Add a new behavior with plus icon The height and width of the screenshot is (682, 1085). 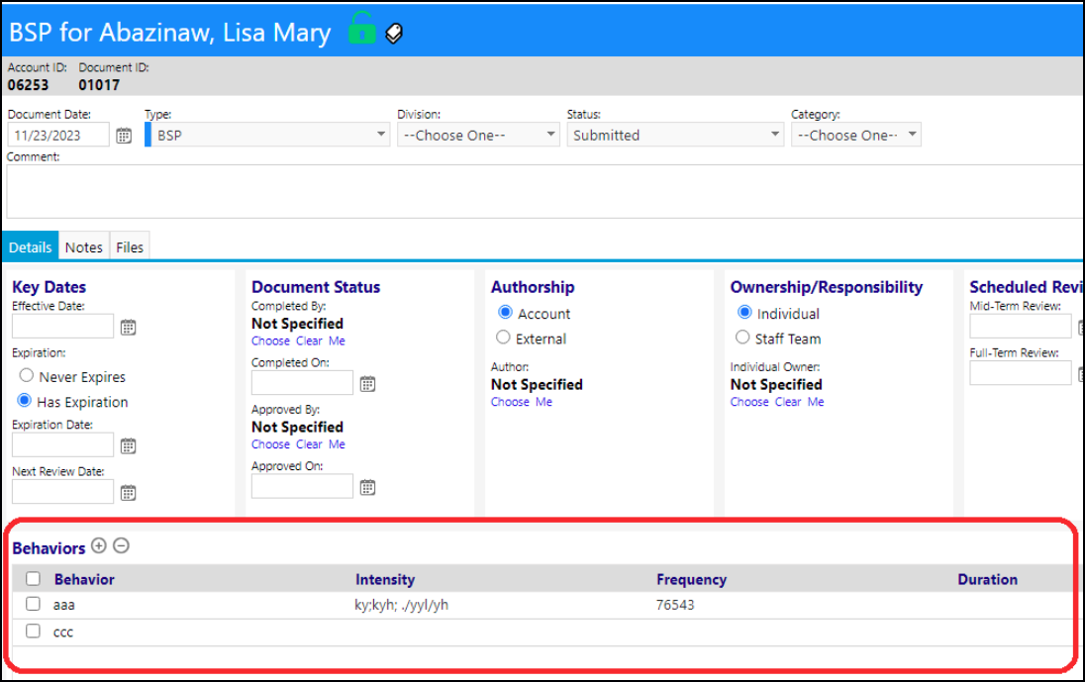click(x=99, y=545)
